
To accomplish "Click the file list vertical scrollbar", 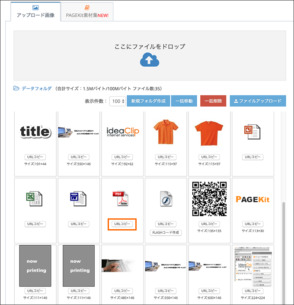I will pos(284,253).
